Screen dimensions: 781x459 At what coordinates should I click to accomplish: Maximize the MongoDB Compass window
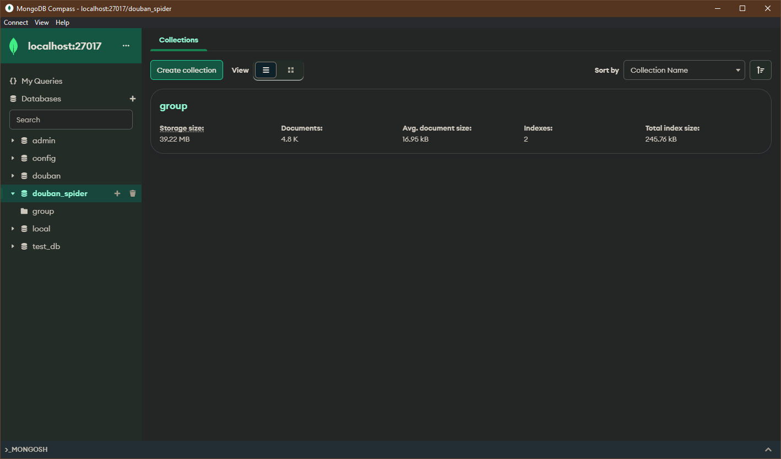coord(742,8)
